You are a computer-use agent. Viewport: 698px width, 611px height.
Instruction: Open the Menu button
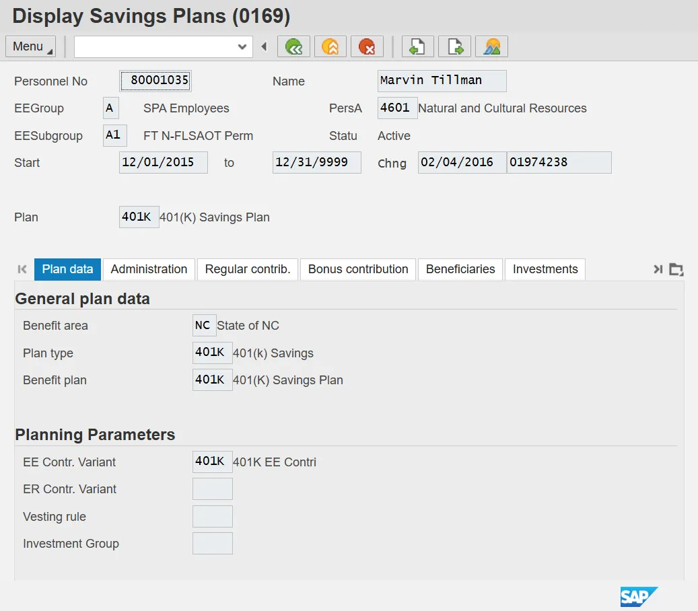pyautogui.click(x=31, y=46)
